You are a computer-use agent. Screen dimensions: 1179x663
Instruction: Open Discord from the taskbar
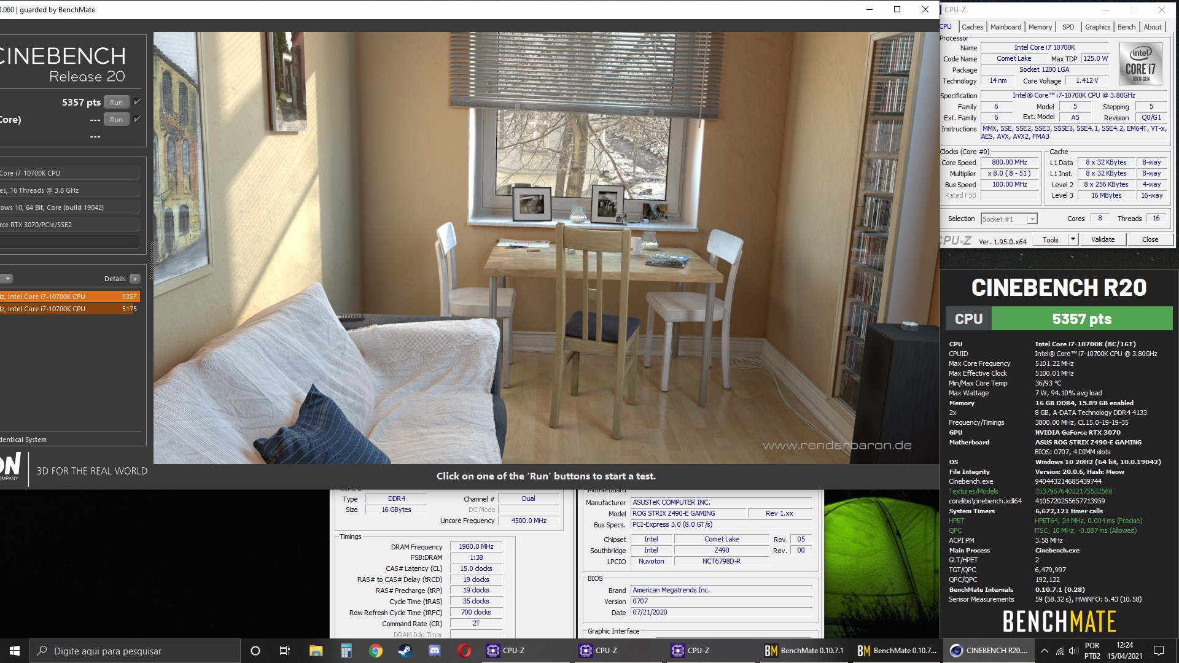click(435, 651)
